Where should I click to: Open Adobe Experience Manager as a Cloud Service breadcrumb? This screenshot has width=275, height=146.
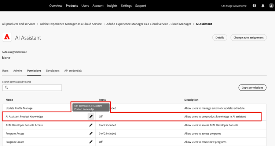(71, 24)
